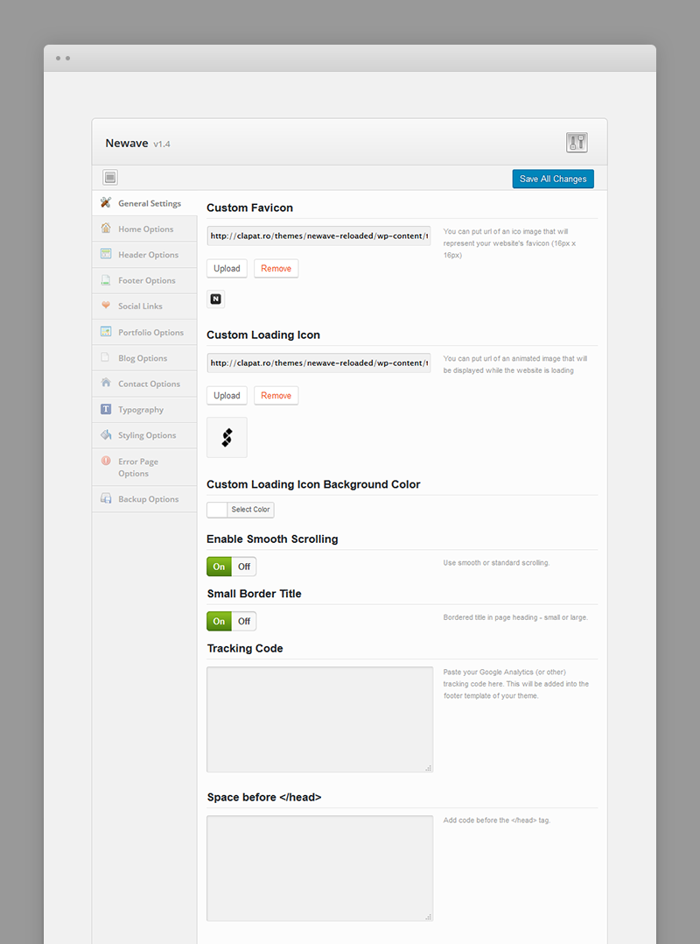700x944 pixels.
Task: Open the Contact Options tab
Action: point(144,384)
